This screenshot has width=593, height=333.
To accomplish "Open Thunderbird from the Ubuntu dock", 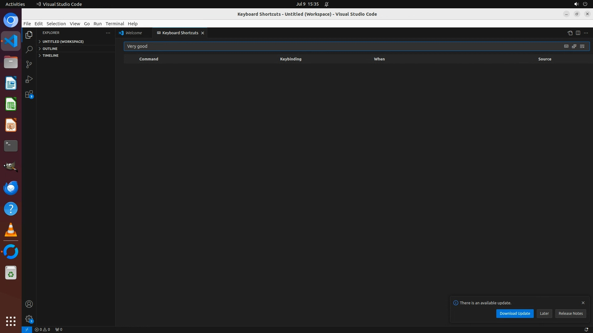I will click(x=11, y=188).
